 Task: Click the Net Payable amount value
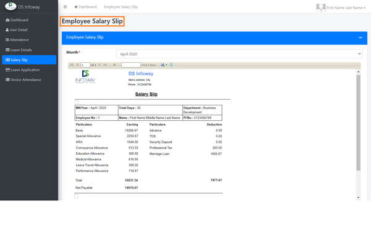(131, 188)
